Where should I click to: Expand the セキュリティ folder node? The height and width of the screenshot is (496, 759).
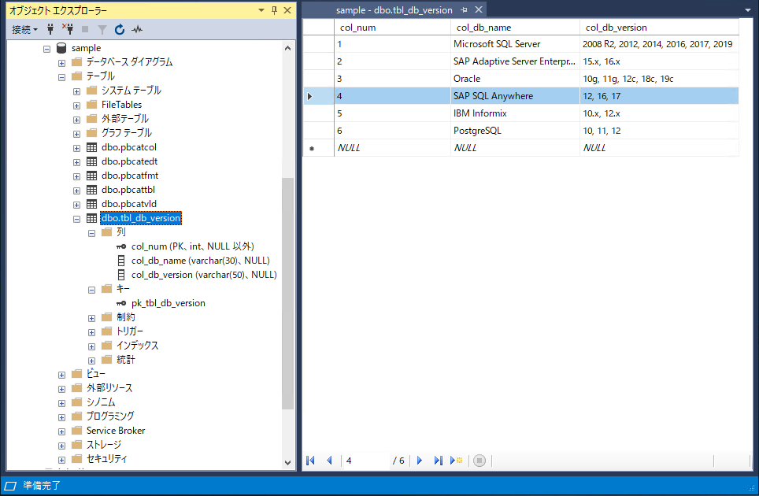coord(61,459)
